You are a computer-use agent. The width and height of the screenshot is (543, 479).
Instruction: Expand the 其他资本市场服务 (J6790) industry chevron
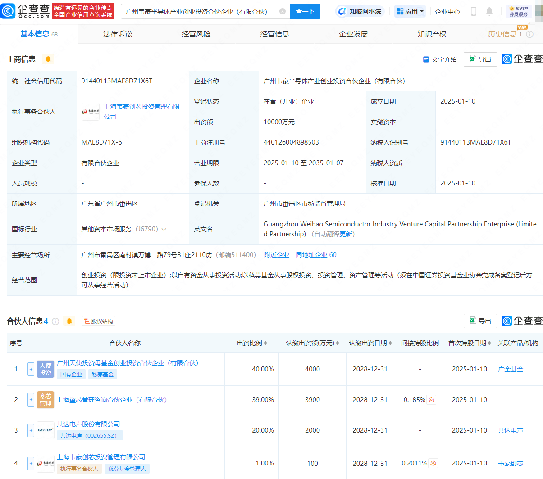pyautogui.click(x=164, y=230)
